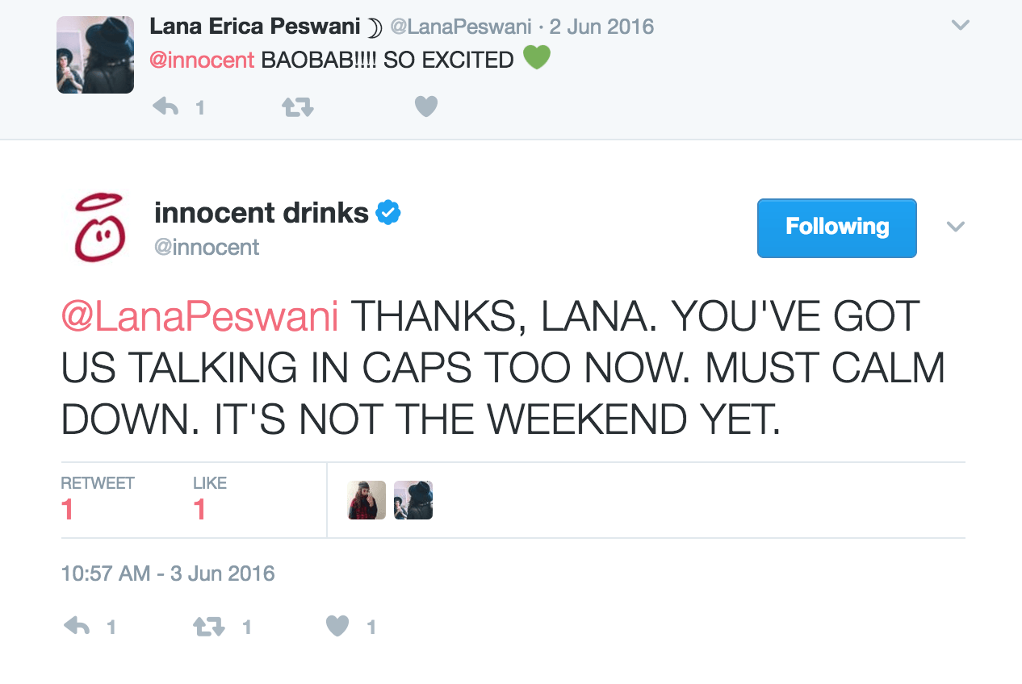Image resolution: width=1022 pixels, height=684 pixels.
Task: Open first liker avatar in red
Action: (x=366, y=500)
